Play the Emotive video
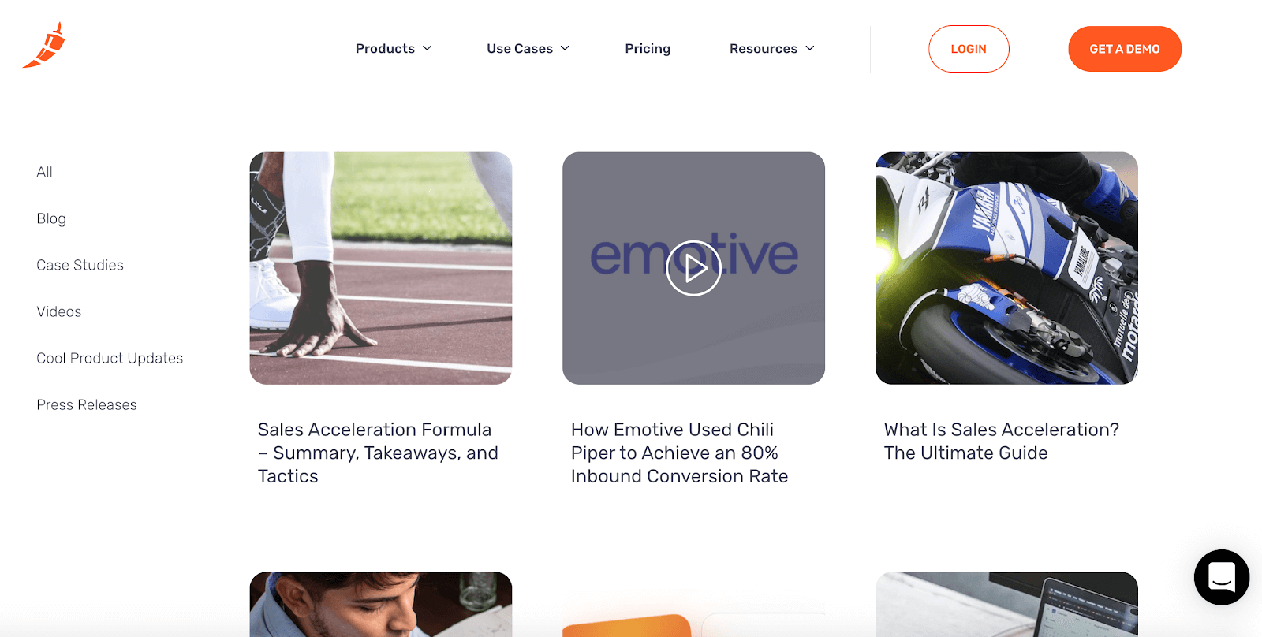This screenshot has height=637, width=1262. pyautogui.click(x=693, y=268)
